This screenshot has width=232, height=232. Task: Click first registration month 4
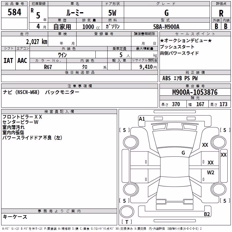(38, 26)
